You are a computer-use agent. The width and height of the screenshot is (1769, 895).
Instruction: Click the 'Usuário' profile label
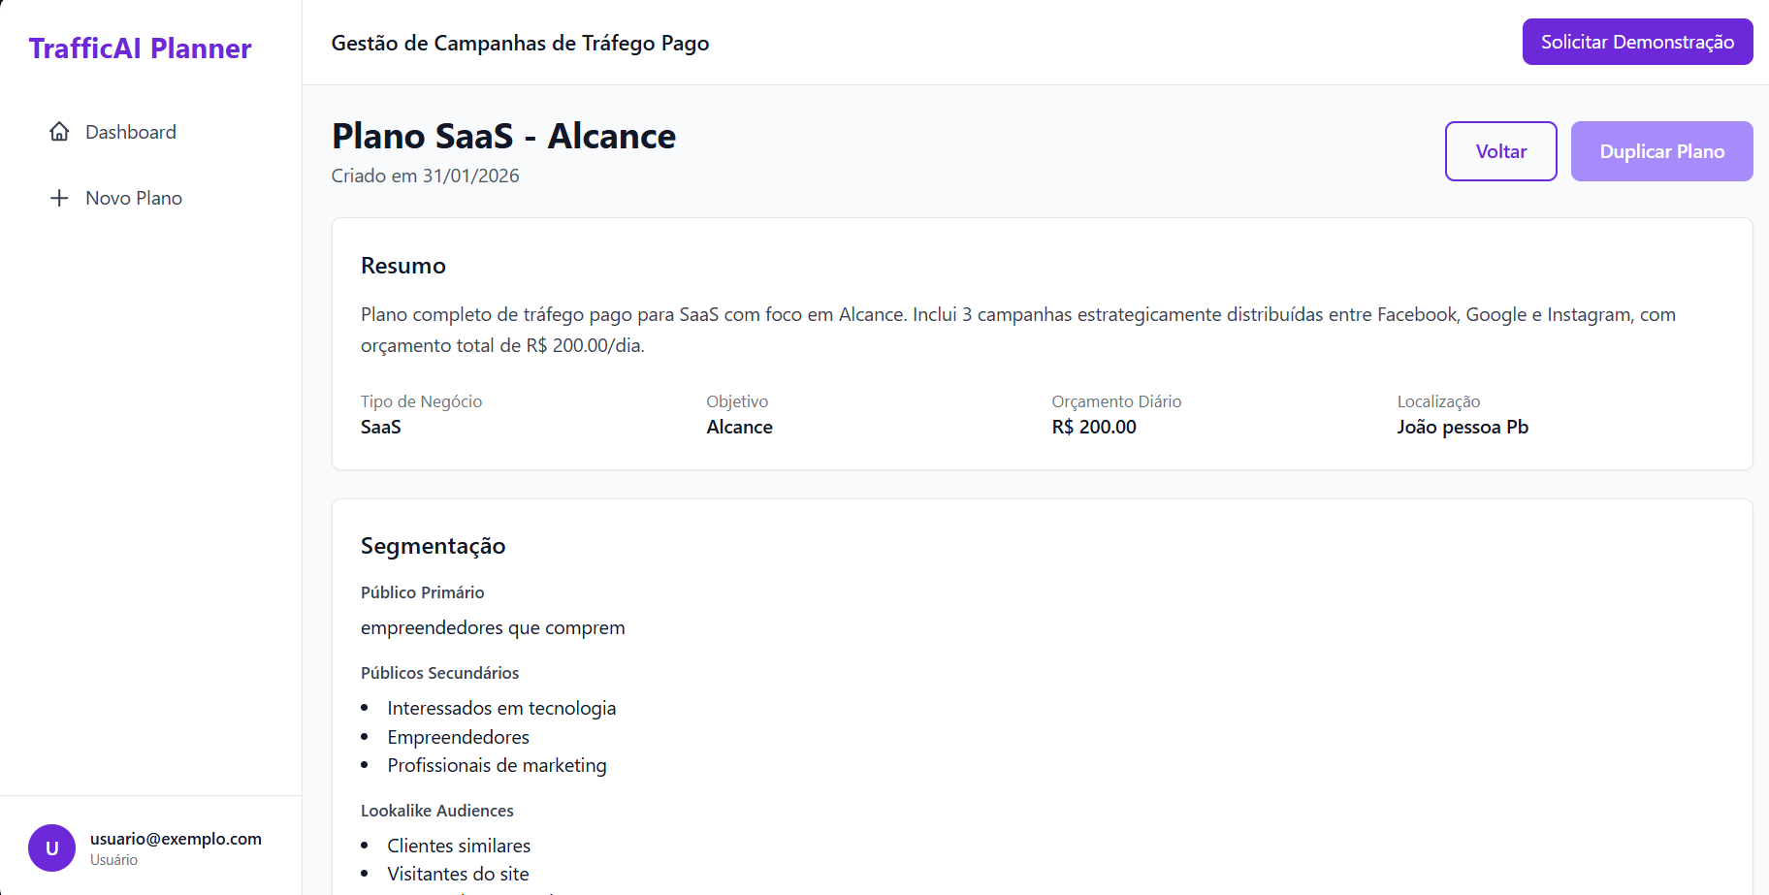[x=113, y=859]
